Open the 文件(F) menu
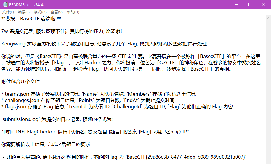271x164 pixels. pyautogui.click(x=8, y=12)
